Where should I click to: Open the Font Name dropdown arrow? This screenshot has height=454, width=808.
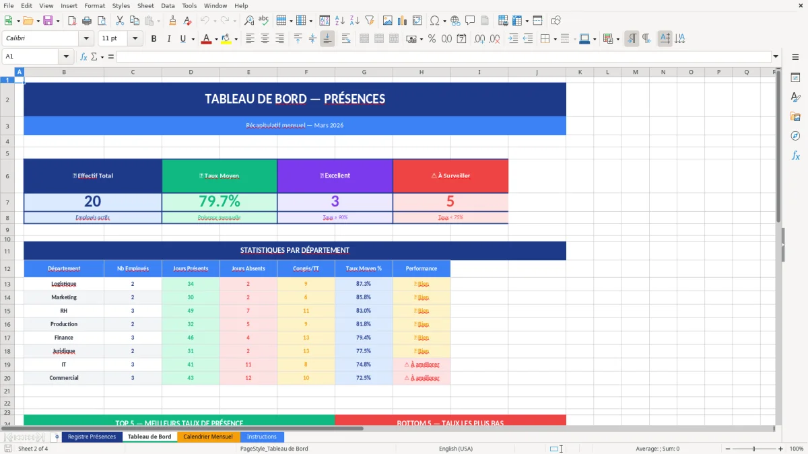pos(86,39)
